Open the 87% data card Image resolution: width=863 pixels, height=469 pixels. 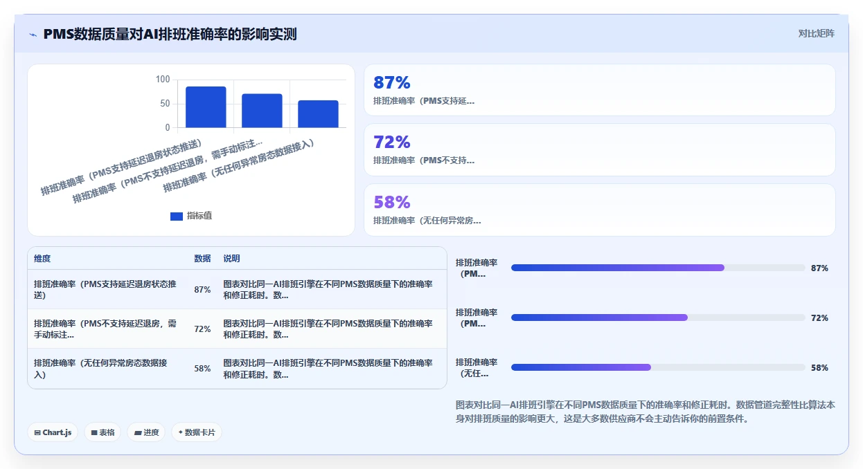599,90
